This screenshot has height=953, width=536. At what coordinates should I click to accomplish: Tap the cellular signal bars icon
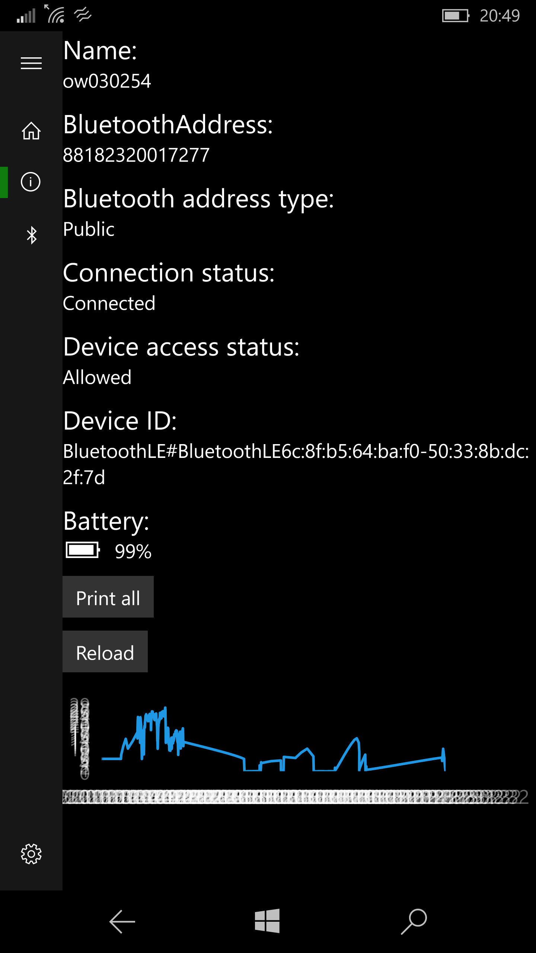pyautogui.click(x=26, y=16)
